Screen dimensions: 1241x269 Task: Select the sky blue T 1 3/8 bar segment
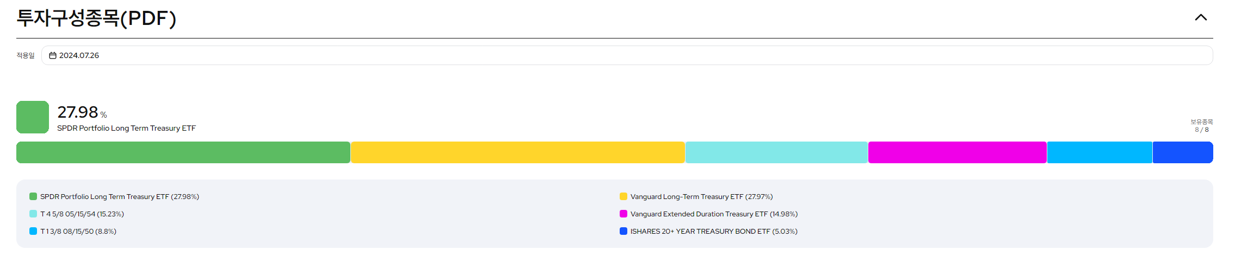pyautogui.click(x=1100, y=152)
